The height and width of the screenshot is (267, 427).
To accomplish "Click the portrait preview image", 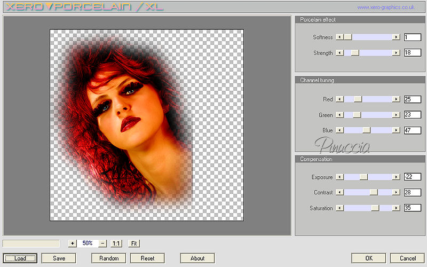I will (x=147, y=125).
